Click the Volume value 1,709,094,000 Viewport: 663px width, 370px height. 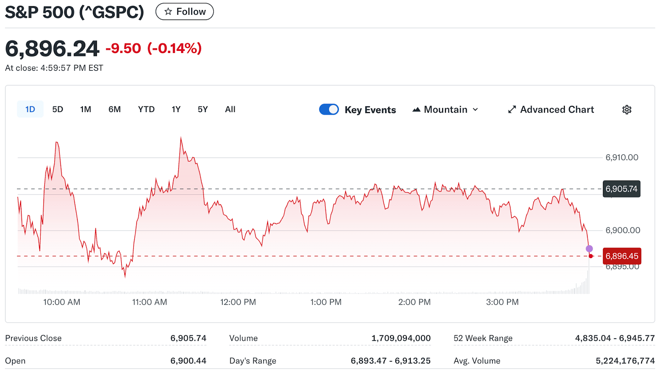pyautogui.click(x=401, y=338)
